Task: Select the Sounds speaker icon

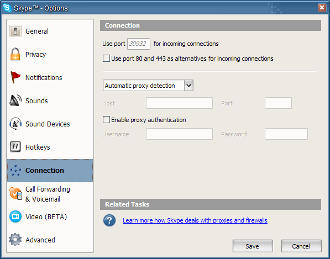Action: click(x=15, y=101)
